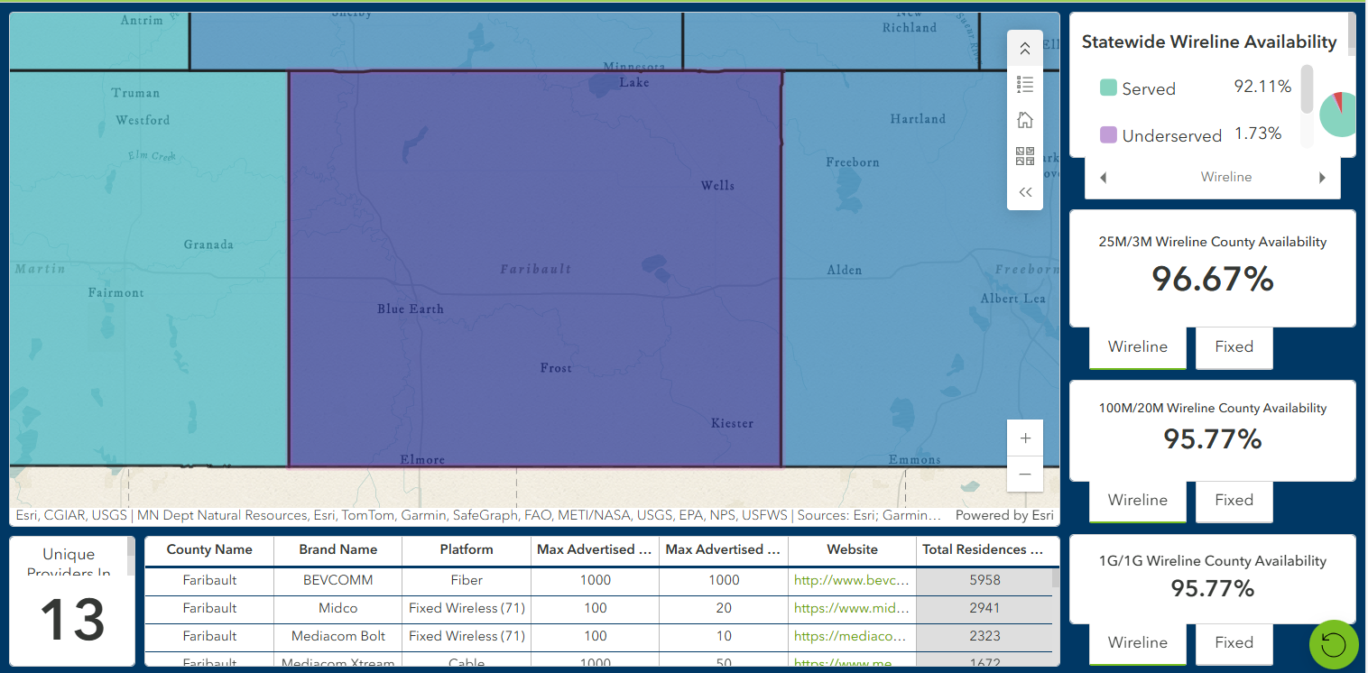
Task: Collapse the map tools upward
Action: (1024, 49)
